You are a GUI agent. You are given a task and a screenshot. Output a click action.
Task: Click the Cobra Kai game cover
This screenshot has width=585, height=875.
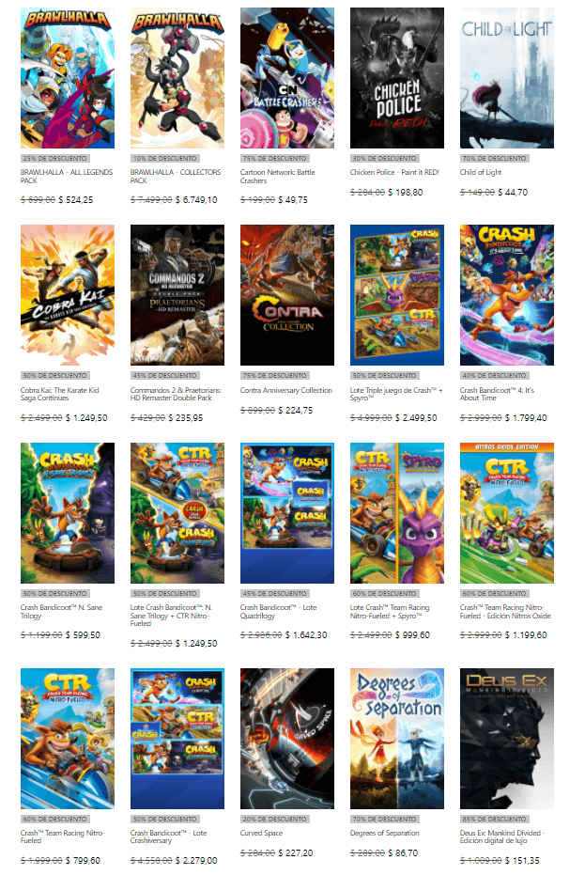(68, 295)
